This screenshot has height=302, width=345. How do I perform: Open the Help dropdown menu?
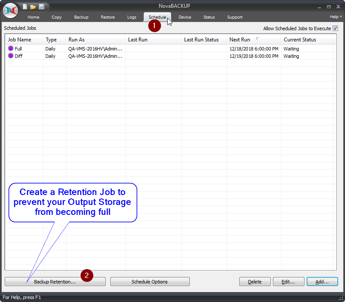click(x=336, y=17)
